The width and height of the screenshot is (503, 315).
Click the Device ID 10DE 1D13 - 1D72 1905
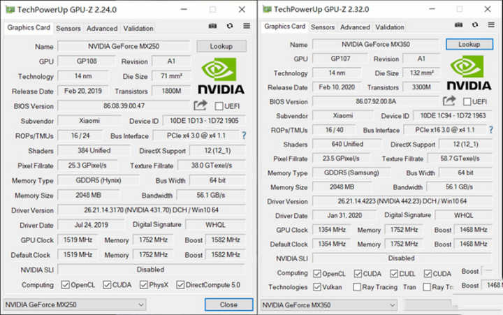pyautogui.click(x=204, y=121)
